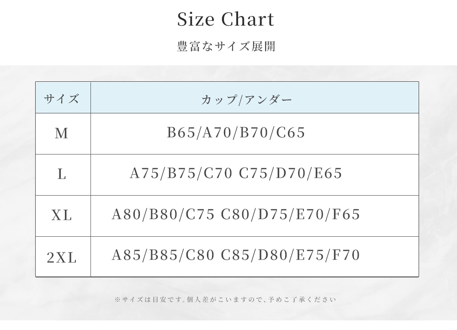Select the XL size row label
This screenshot has height=330, width=457.
pos(62,215)
